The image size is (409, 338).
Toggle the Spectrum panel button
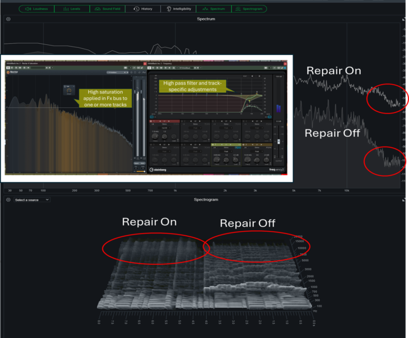click(214, 9)
